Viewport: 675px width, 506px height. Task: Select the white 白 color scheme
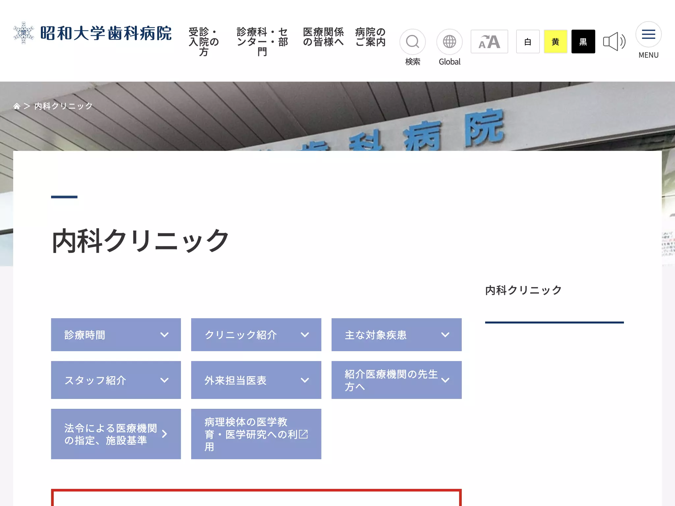click(528, 42)
